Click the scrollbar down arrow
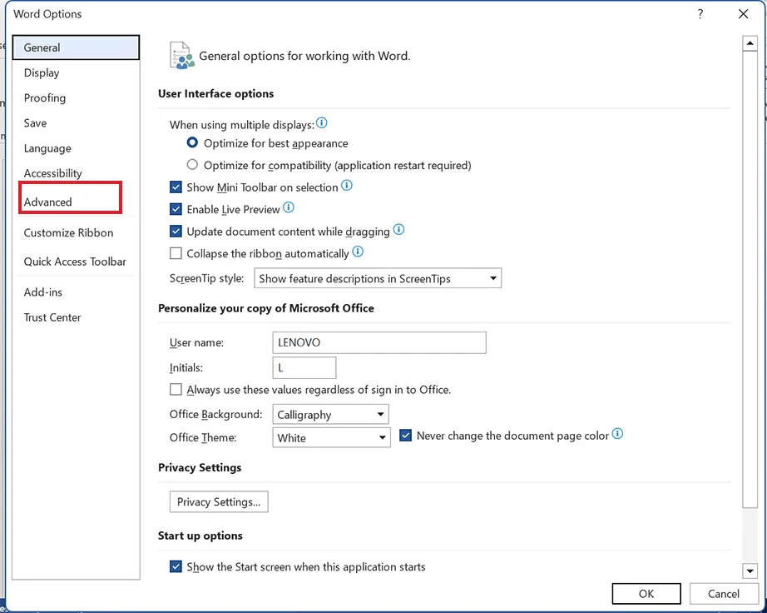The height and width of the screenshot is (613, 767). pyautogui.click(x=750, y=571)
